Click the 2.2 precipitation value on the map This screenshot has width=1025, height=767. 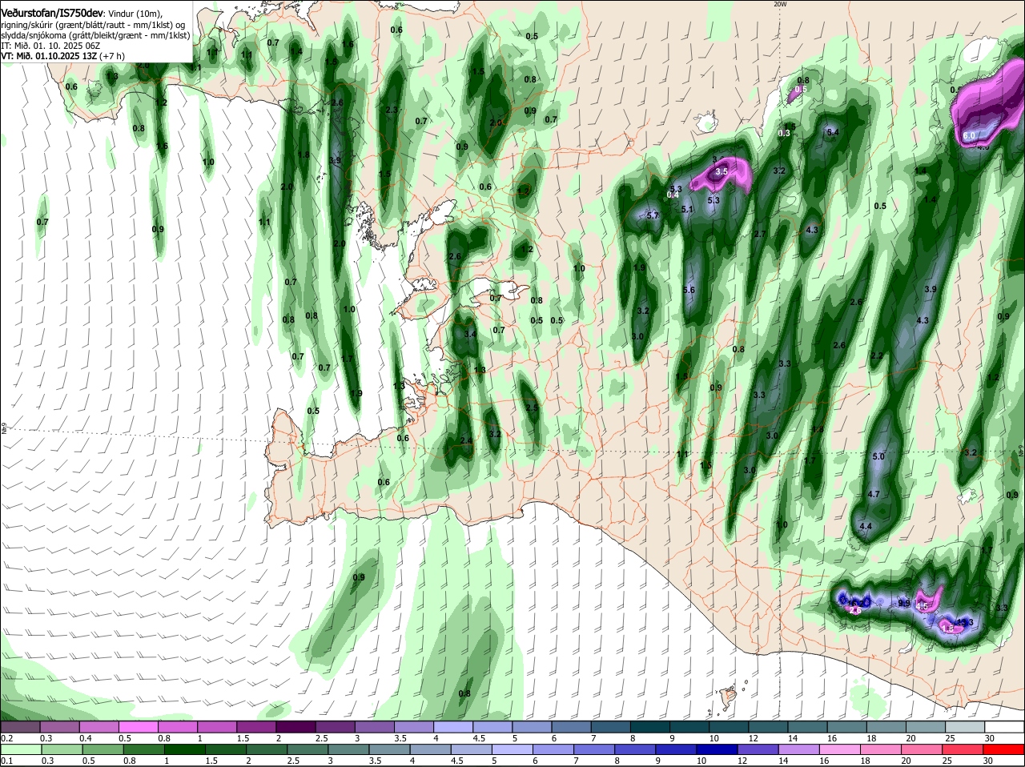pyautogui.click(x=877, y=355)
